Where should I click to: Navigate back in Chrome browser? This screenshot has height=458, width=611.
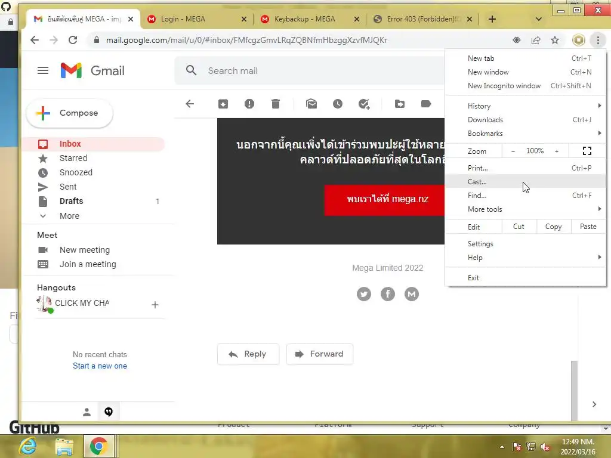[x=35, y=40]
